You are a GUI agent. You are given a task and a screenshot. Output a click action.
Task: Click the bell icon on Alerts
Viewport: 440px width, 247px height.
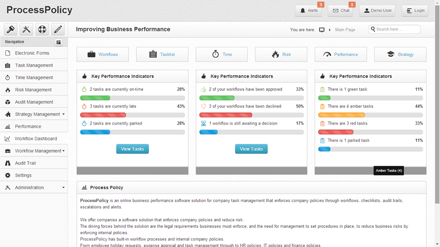pos(302,11)
